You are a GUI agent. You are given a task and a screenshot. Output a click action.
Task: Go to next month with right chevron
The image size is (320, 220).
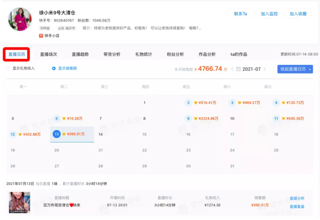pyautogui.click(x=265, y=69)
